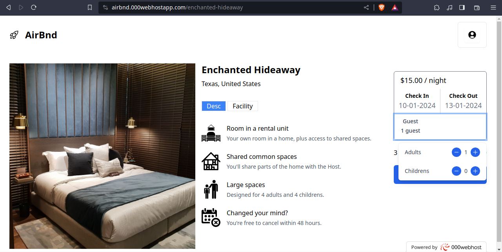Click the Enchanted Hideaway bedroom photo
Screen dimensions: 502x252
pos(102,156)
